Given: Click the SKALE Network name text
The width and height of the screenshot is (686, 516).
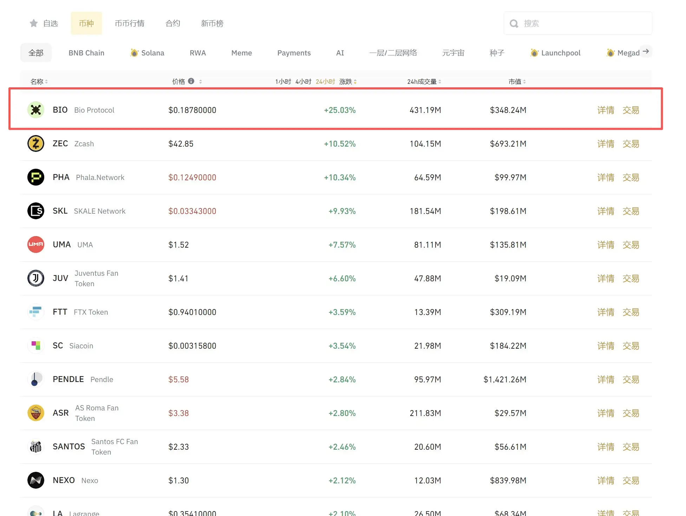Looking at the screenshot, I should 100,211.
